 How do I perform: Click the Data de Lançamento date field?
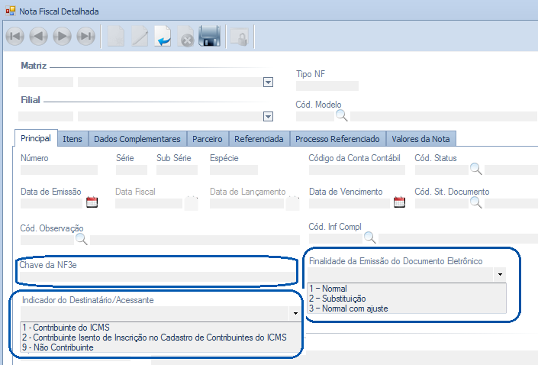(x=246, y=203)
